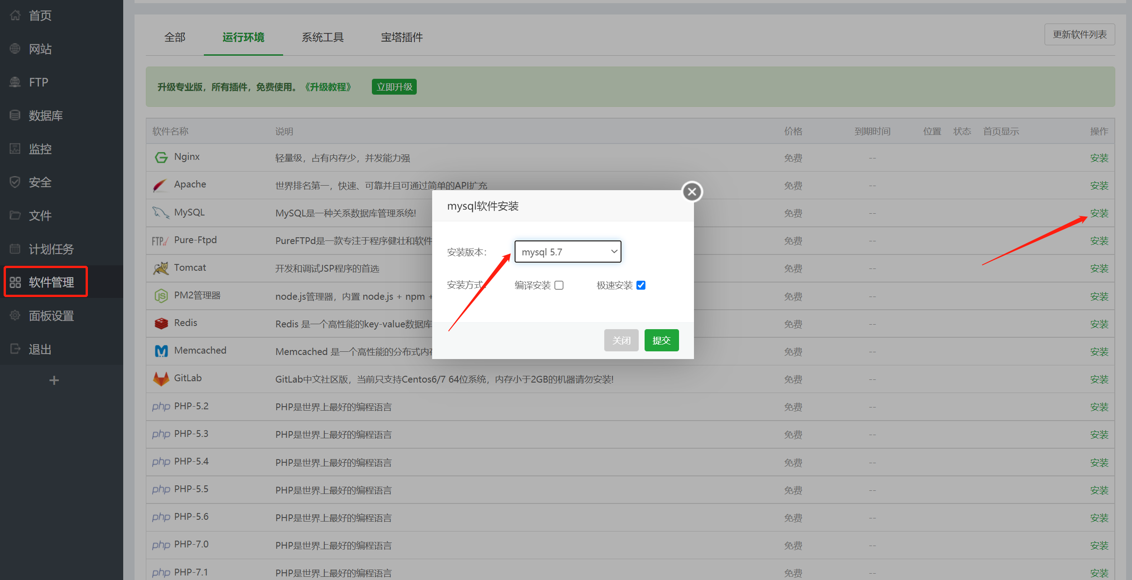Viewport: 1132px width, 580px height.
Task: Click the 首页显示 column header
Action: (1001, 131)
